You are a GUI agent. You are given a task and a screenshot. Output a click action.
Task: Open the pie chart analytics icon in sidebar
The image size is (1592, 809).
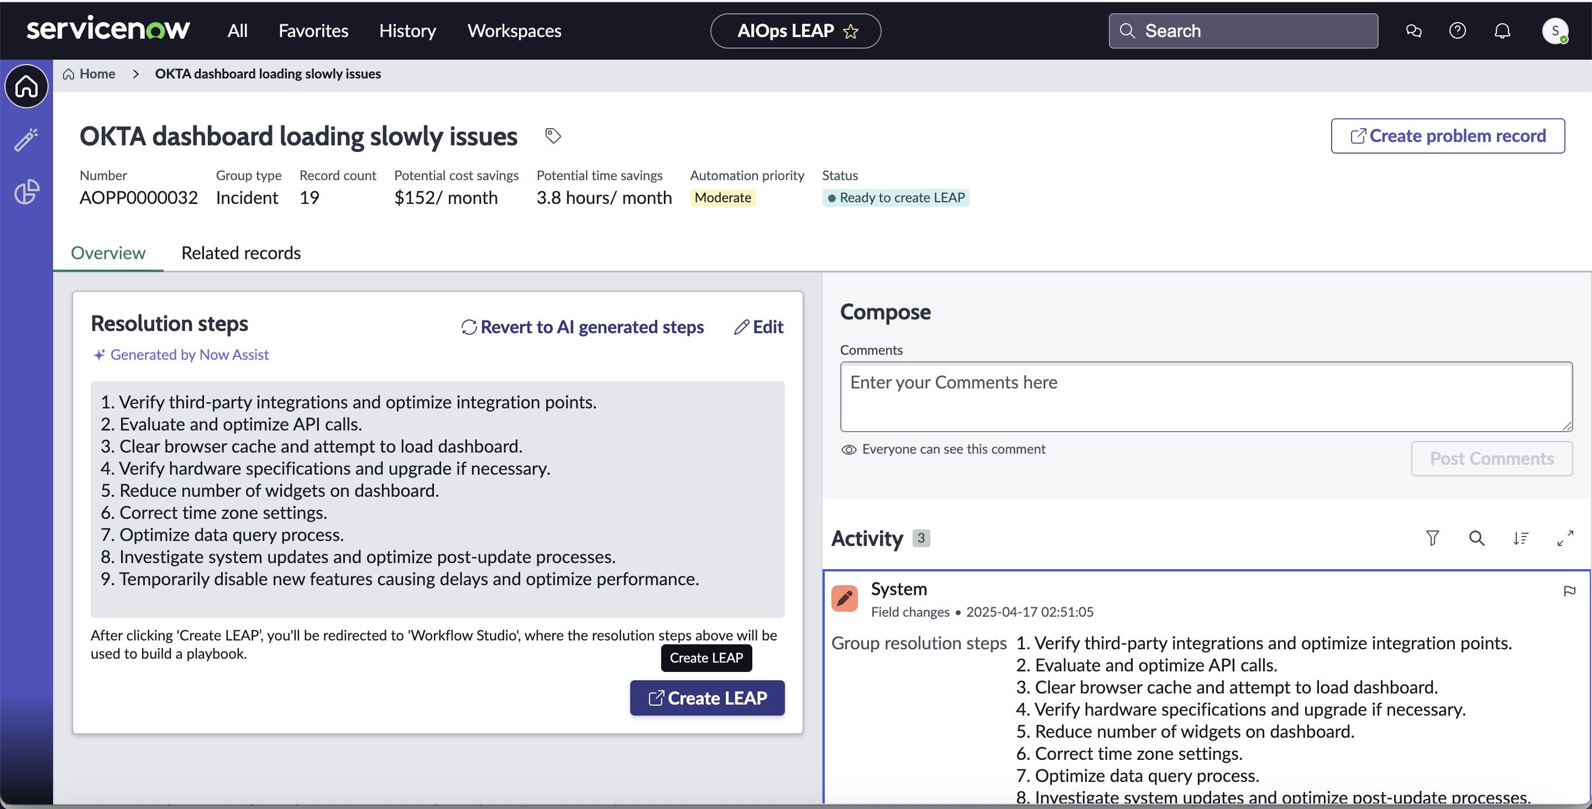tap(26, 192)
